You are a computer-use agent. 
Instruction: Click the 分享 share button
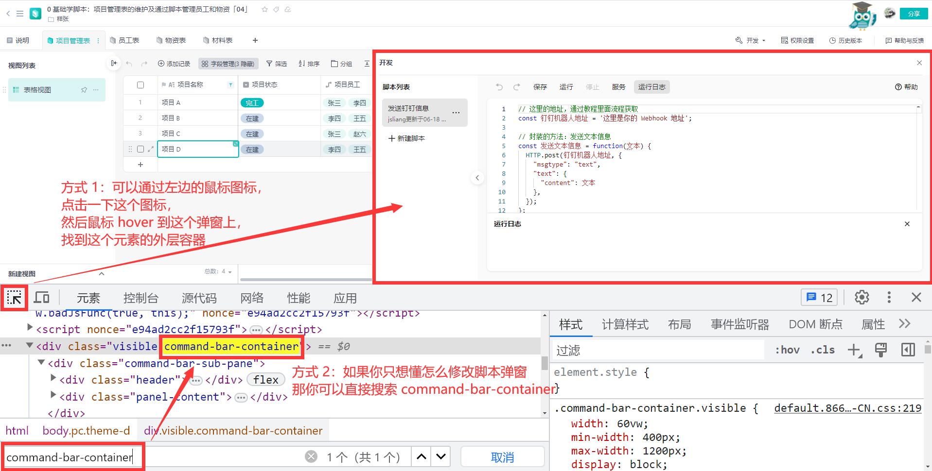914,14
